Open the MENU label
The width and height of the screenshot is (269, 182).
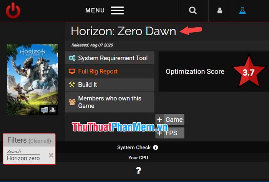(x=95, y=10)
